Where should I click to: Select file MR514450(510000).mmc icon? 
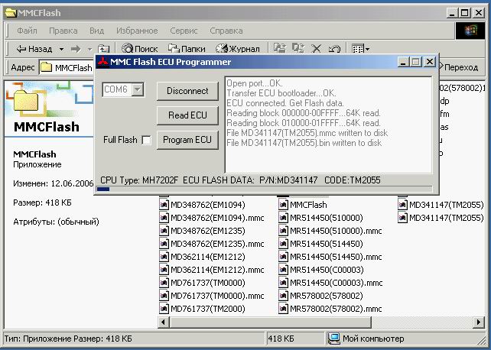point(283,231)
